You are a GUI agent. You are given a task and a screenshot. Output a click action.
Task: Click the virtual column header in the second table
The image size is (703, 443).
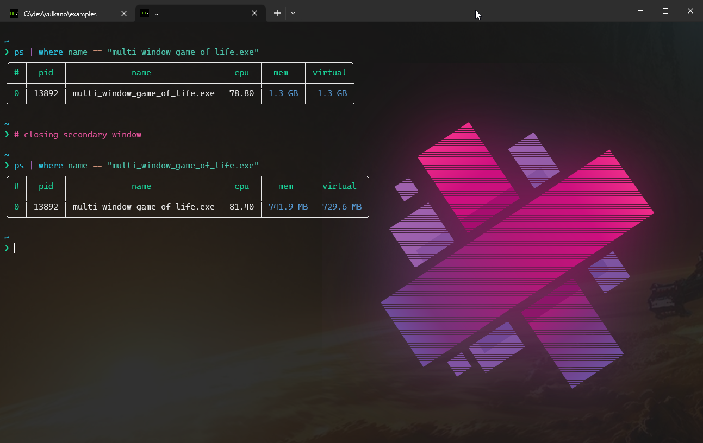(x=341, y=186)
